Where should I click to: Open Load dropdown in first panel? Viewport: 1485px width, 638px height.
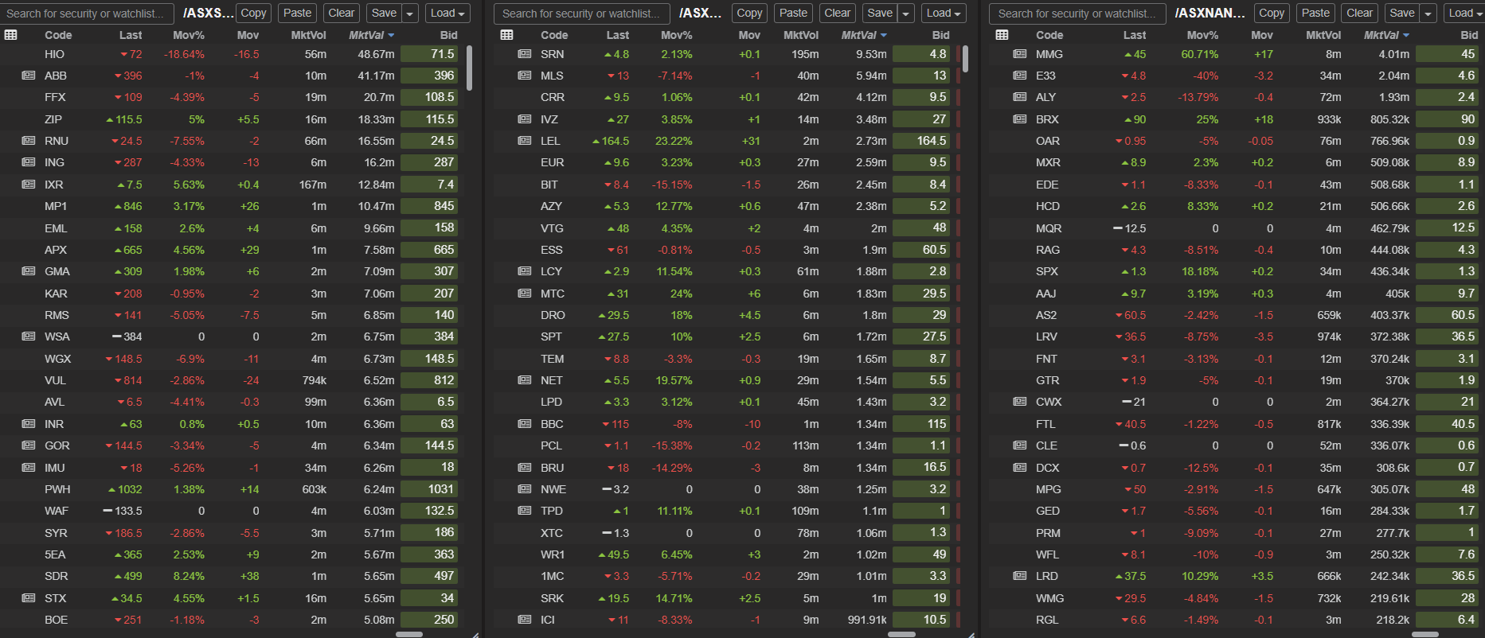coord(447,14)
